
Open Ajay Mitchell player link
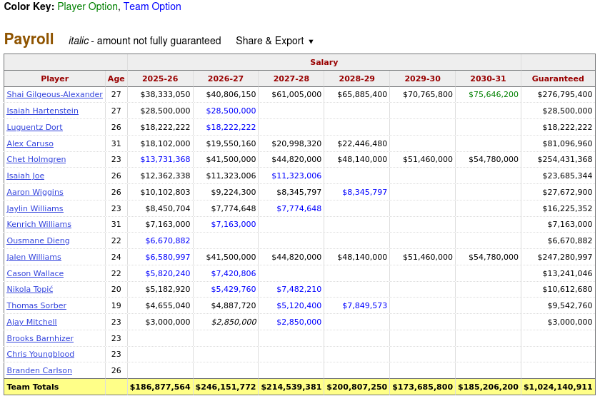31,323
